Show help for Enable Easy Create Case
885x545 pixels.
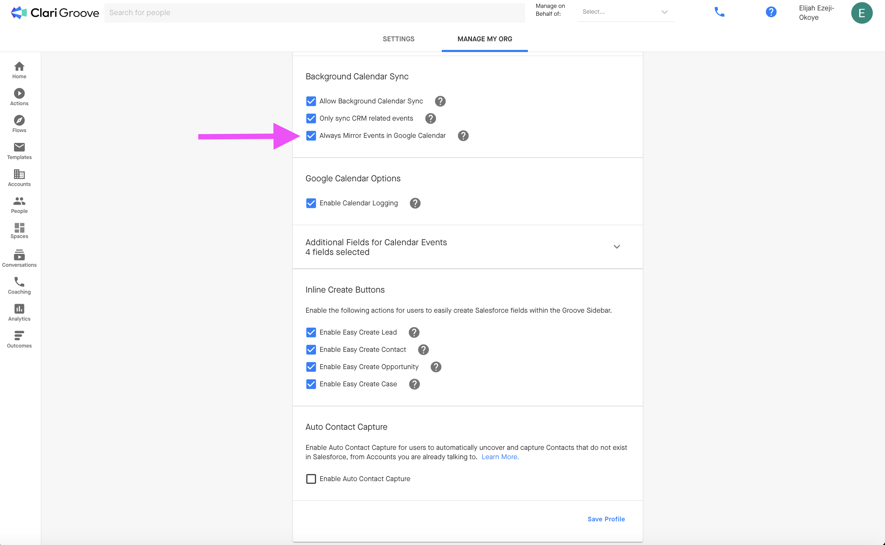pos(414,384)
